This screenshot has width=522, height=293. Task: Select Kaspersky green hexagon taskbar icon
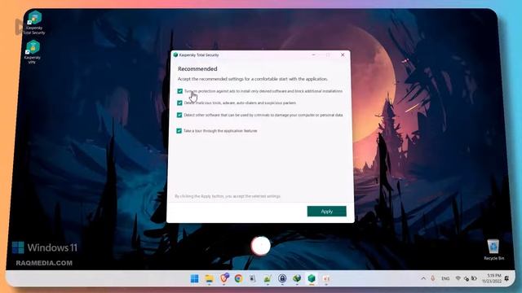click(x=312, y=278)
